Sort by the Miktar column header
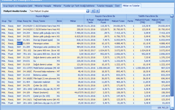175x110 pixels. (x=73, y=21)
